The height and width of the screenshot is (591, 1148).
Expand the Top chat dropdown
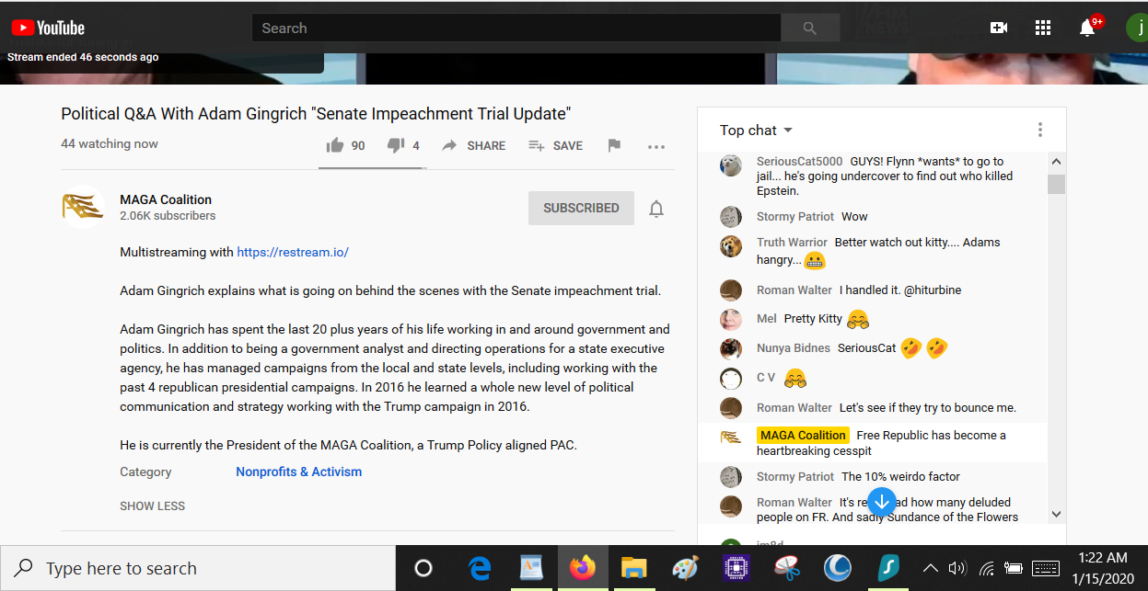click(756, 131)
